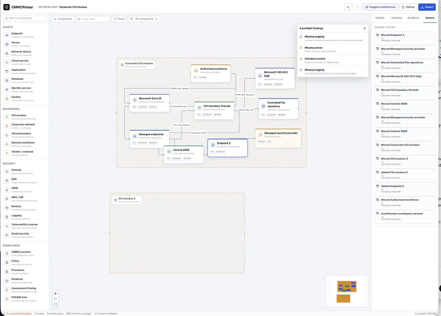Screen dimensions: 441x316
Task: Zoom in with the canvas plus button
Action: [55, 294]
